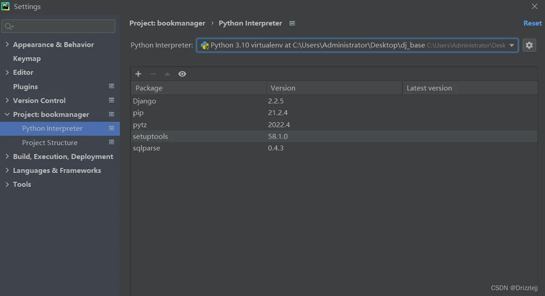Toggle show early releases eye icon
545x296 pixels.
[x=182, y=74]
